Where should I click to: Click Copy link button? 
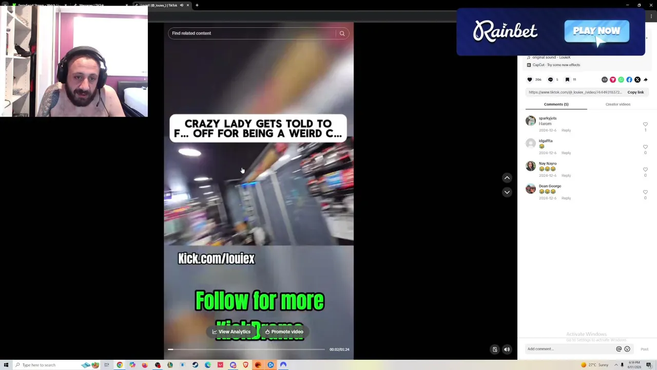pos(635,92)
